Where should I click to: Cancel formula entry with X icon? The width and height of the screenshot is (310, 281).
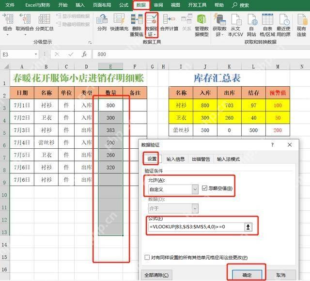click(x=57, y=54)
